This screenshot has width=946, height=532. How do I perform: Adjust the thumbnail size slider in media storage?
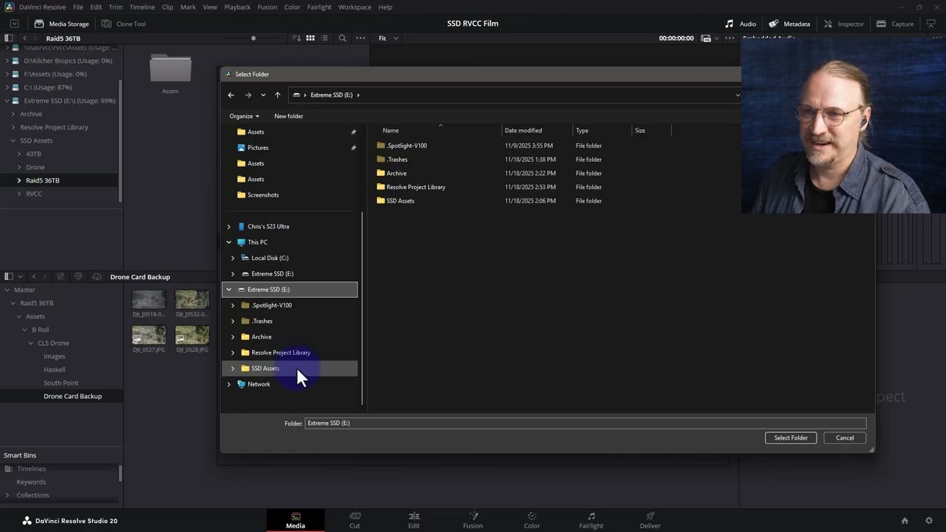(253, 38)
